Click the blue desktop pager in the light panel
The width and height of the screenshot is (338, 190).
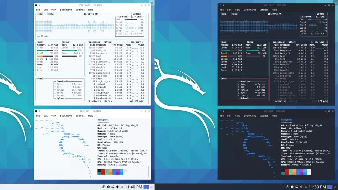146,187
